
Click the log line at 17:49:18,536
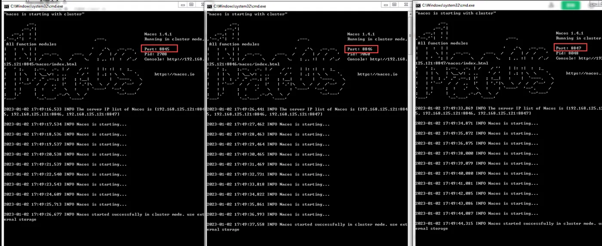click(x=65, y=134)
